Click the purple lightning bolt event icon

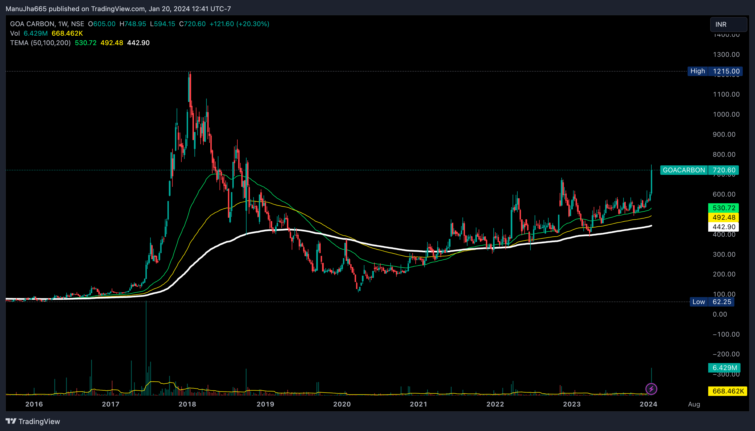[651, 389]
